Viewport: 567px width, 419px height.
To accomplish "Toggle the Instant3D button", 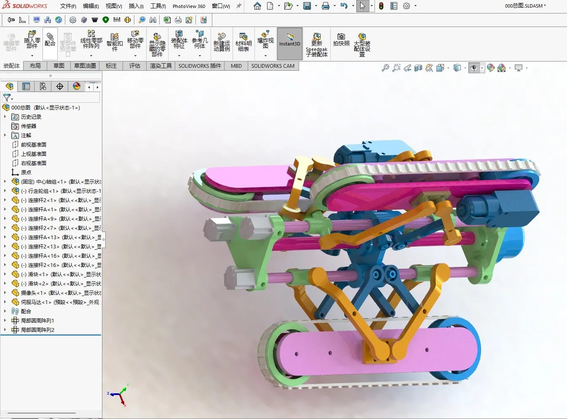I will coord(290,44).
